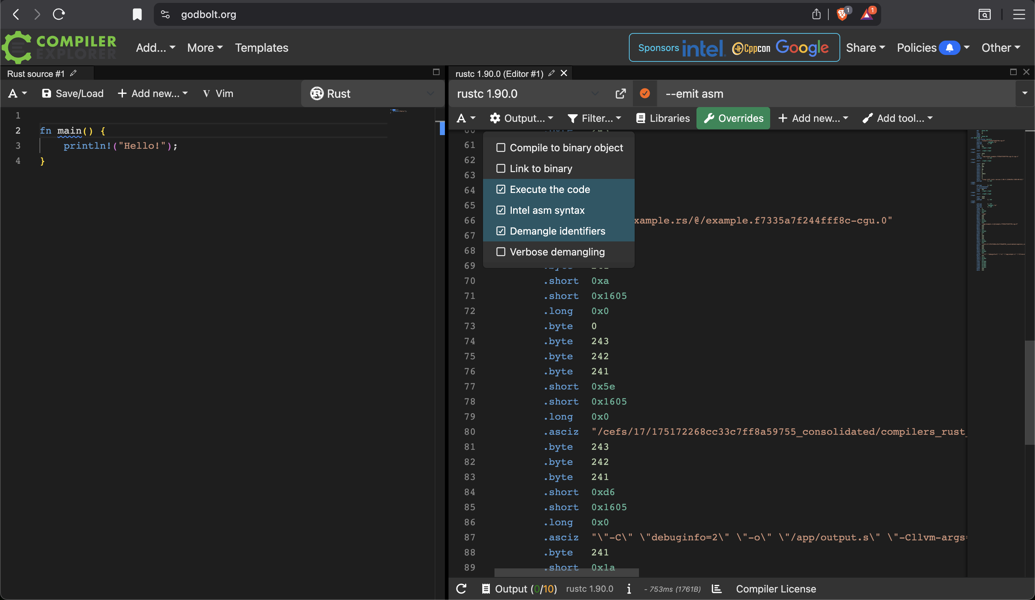This screenshot has width=1035, height=600.
Task: Click the bookmark icon in address bar
Action: (137, 15)
